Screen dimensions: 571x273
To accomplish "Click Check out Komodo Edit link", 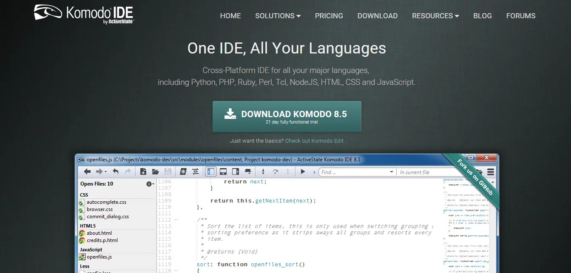I will (x=314, y=141).
